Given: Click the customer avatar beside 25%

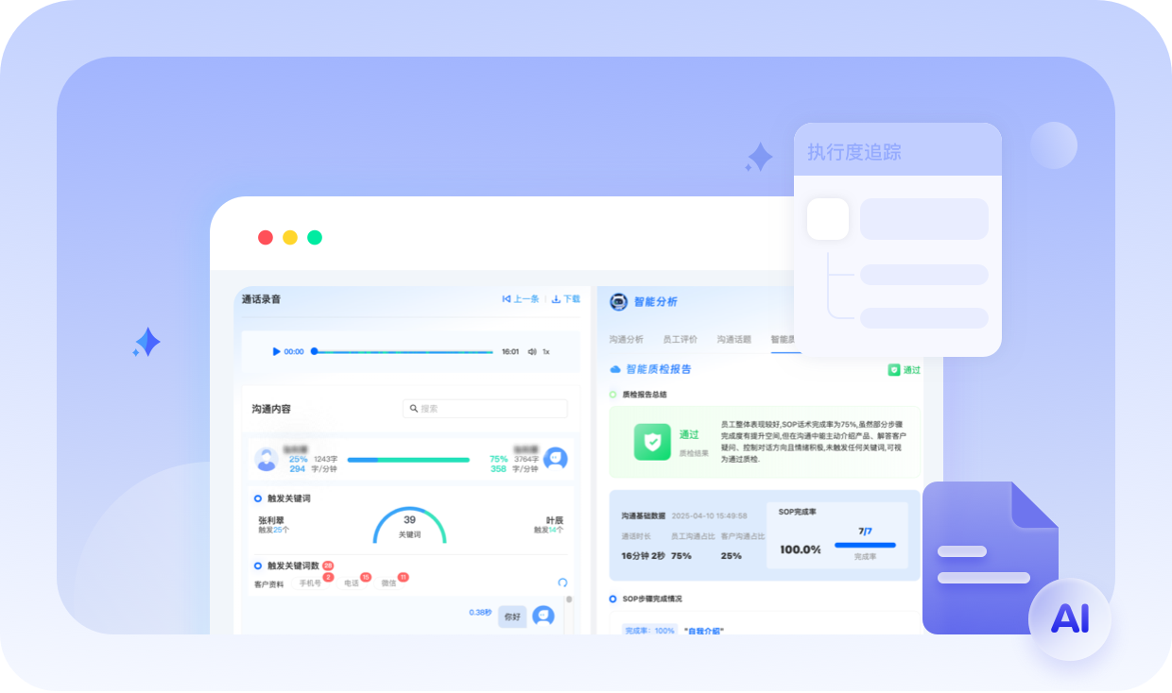Looking at the screenshot, I should tap(267, 460).
